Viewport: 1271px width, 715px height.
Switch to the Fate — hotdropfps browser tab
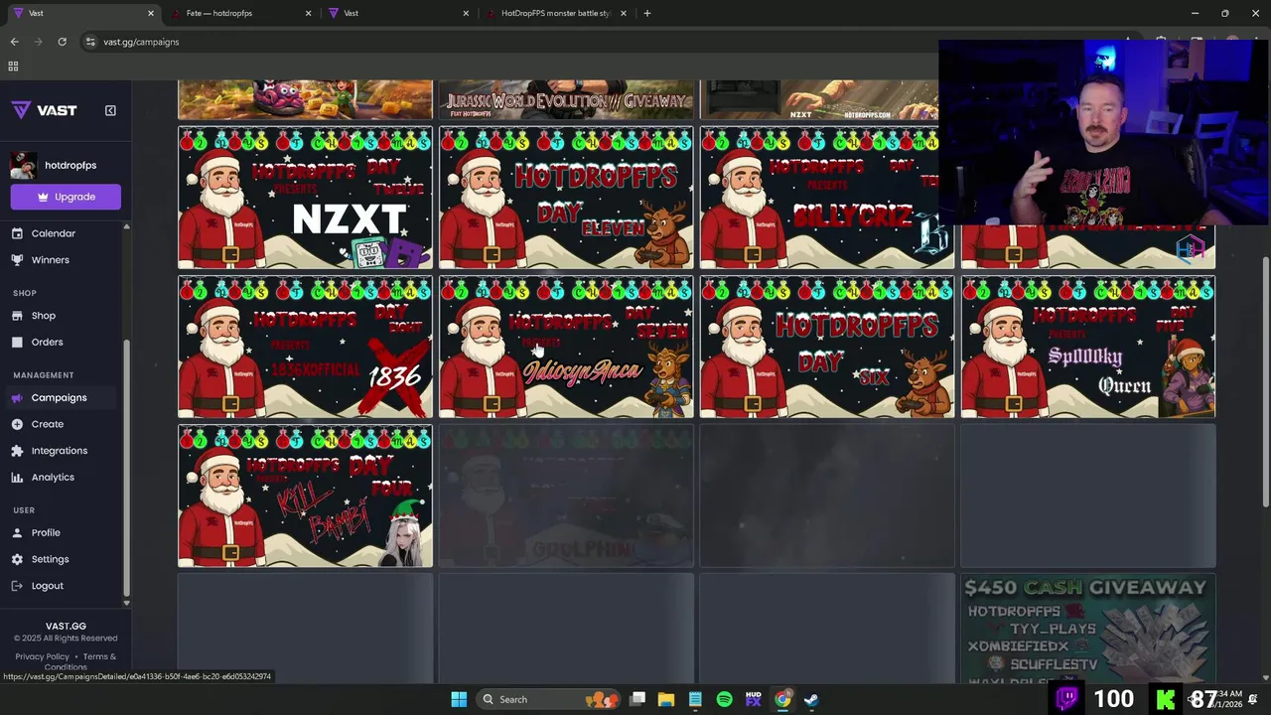(x=240, y=13)
